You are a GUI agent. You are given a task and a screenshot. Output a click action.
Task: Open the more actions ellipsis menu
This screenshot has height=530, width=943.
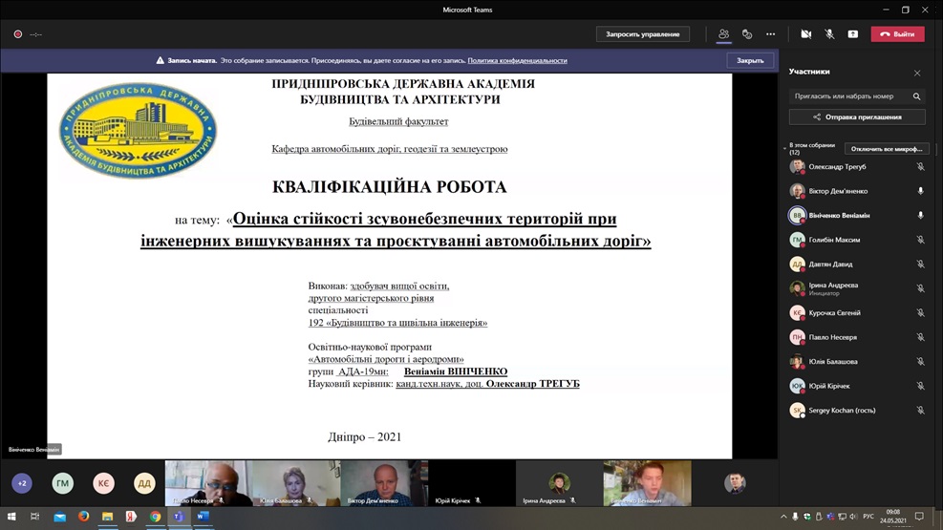pos(770,34)
